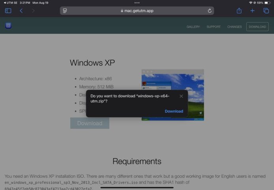The image size is (274, 190).
Task: Go to the Support page
Action: 214,27
